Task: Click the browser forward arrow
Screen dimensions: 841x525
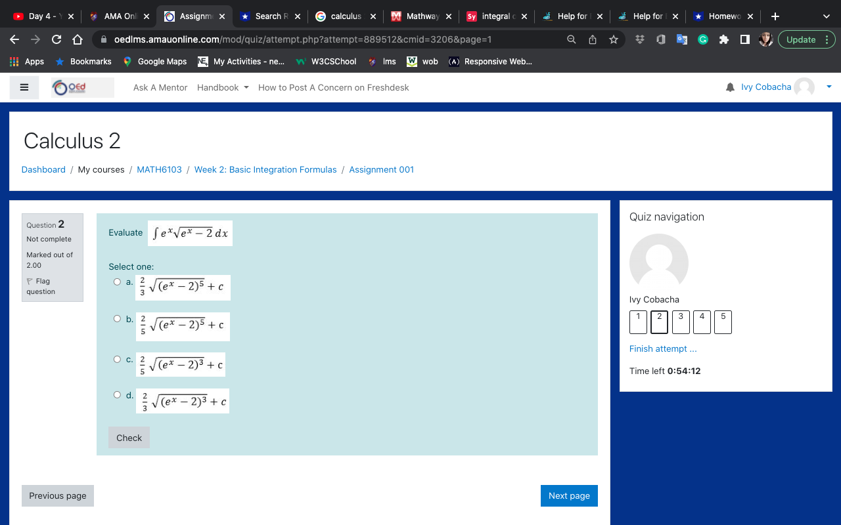Action: click(35, 39)
